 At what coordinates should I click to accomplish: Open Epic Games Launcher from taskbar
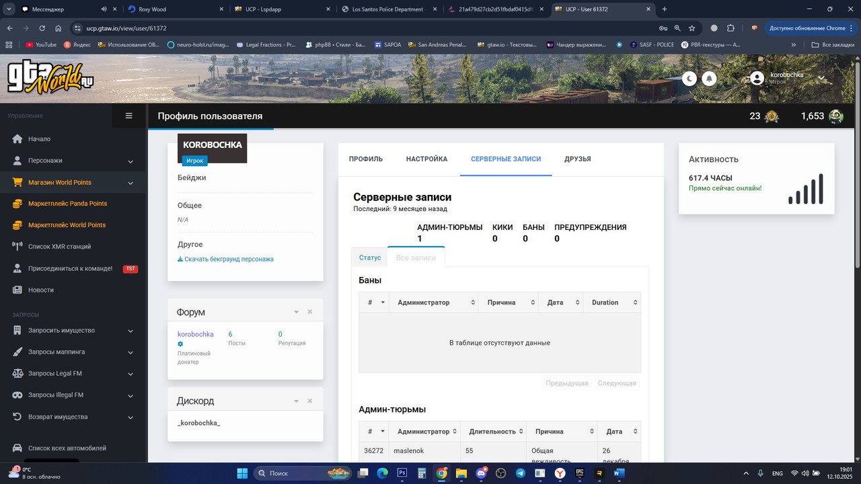(x=580, y=473)
